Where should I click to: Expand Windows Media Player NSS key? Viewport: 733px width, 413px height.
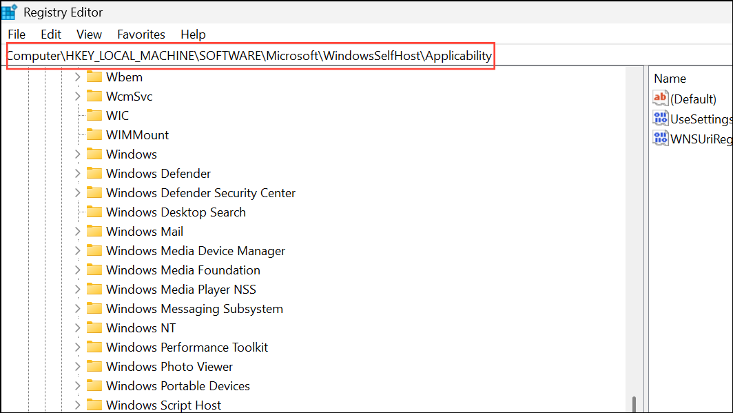tap(78, 289)
